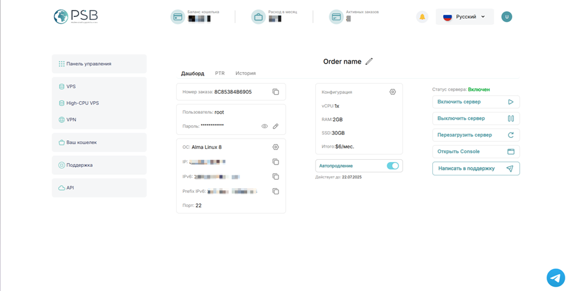The height and width of the screenshot is (291, 569).
Task: Toggle the Автопродление switch
Action: pos(392,166)
